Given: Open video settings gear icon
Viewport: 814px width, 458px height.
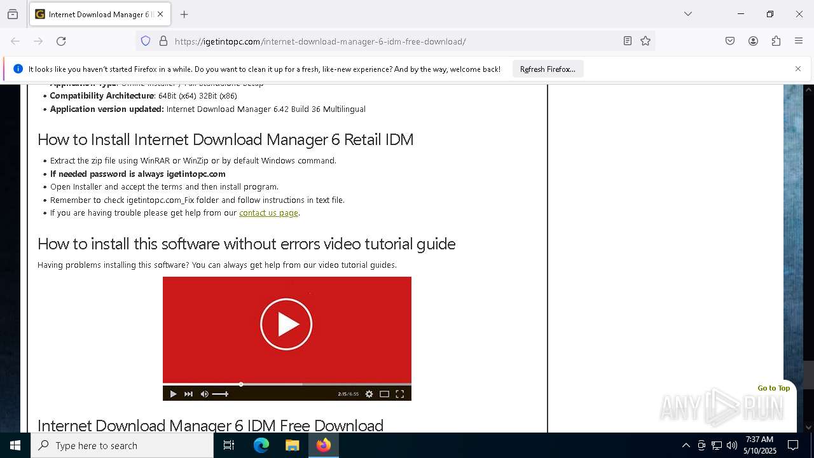Looking at the screenshot, I should pyautogui.click(x=369, y=394).
